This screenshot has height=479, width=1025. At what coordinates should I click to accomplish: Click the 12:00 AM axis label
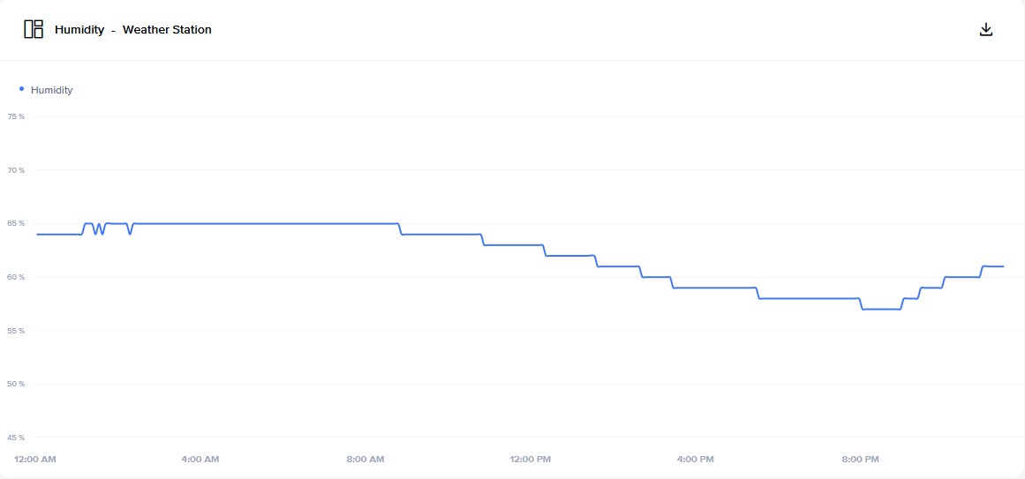coord(35,460)
